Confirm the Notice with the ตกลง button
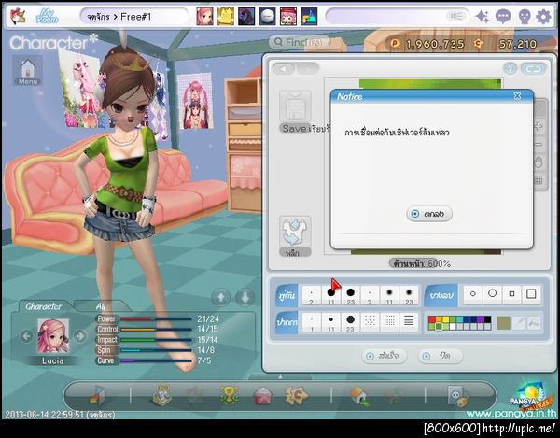 [429, 214]
